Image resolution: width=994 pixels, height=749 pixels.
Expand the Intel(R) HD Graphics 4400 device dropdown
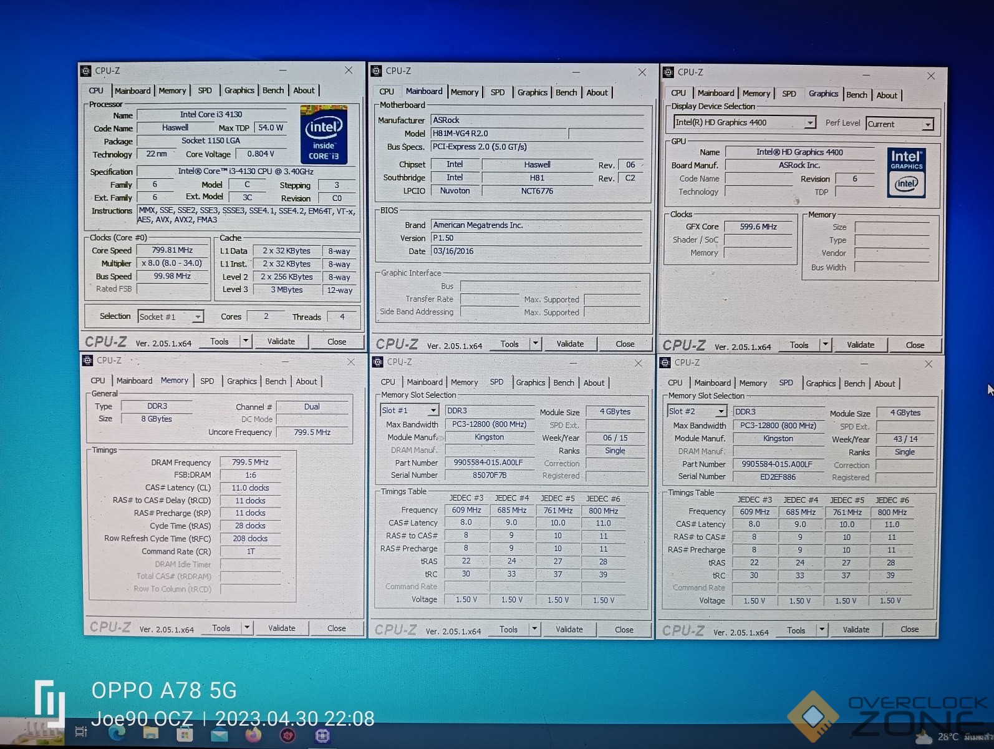809,123
